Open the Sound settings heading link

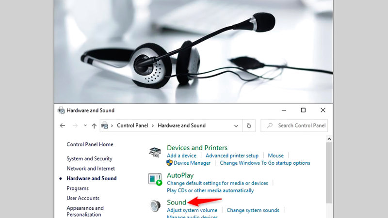[177, 202]
